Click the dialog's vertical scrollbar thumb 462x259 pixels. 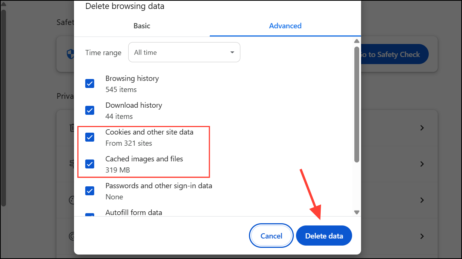[x=357, y=104]
